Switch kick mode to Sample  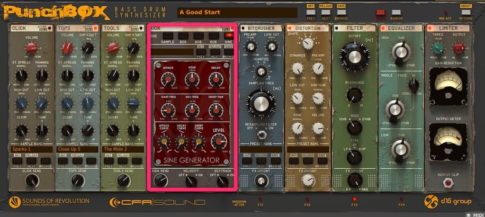click(166, 36)
